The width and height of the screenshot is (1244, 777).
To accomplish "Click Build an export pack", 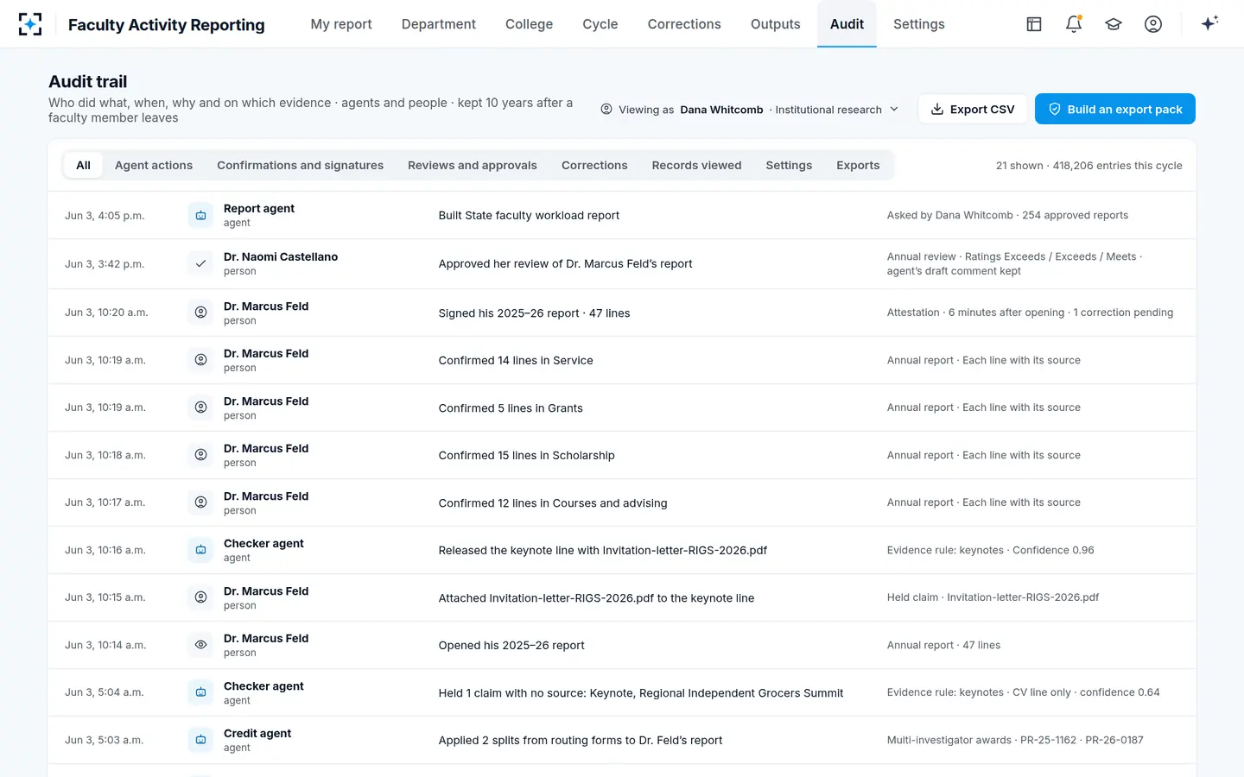I will coord(1115,110).
